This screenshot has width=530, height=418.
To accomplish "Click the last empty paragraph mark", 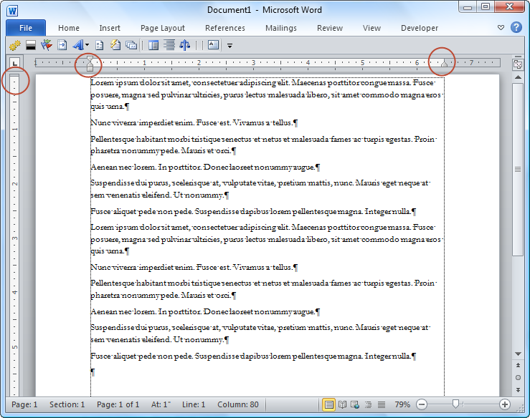I will coord(93,372).
